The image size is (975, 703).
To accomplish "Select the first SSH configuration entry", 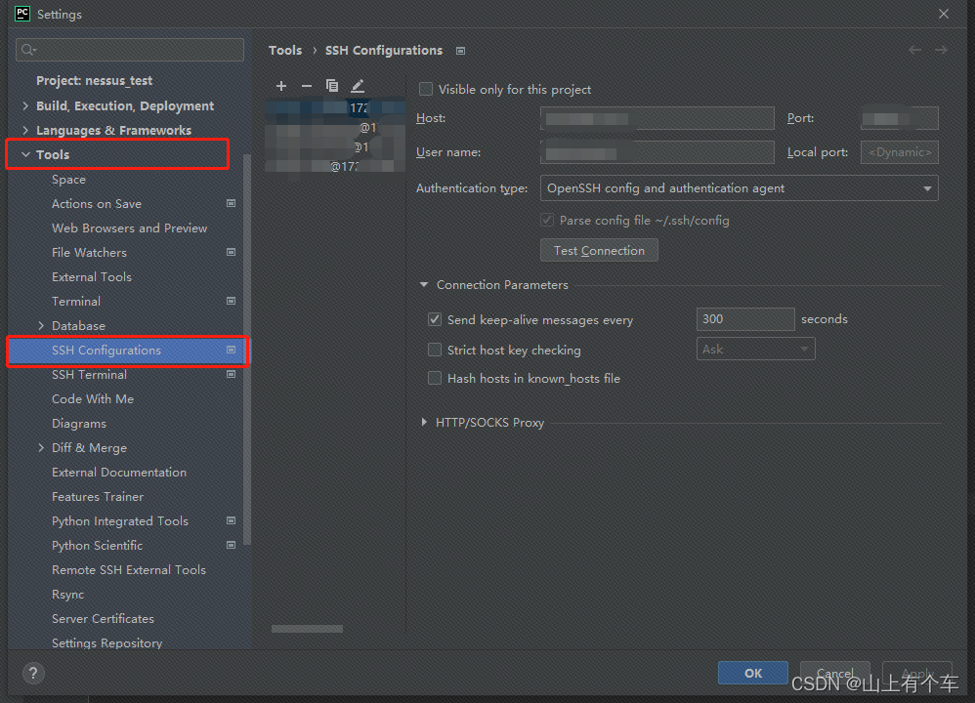I will [335, 107].
